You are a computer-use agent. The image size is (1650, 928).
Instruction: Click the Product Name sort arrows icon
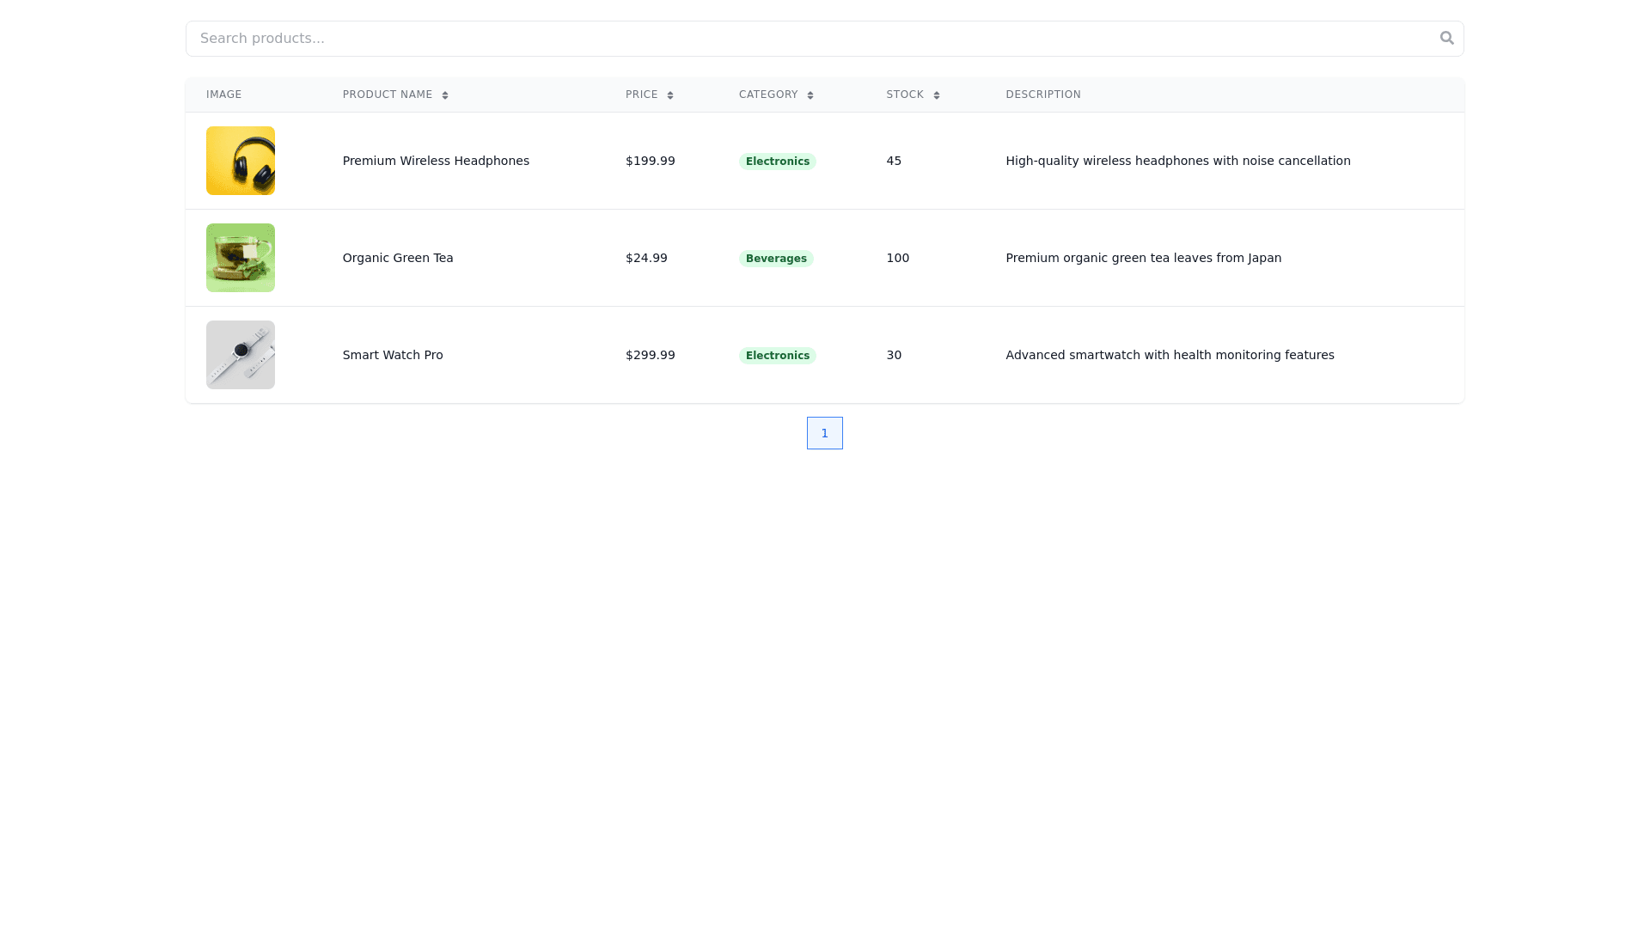445,95
